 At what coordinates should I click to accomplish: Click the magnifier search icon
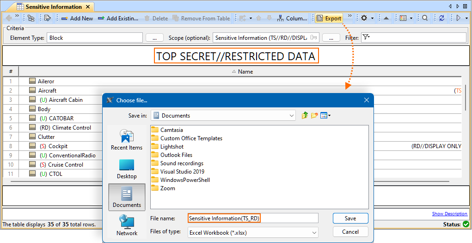point(425,19)
